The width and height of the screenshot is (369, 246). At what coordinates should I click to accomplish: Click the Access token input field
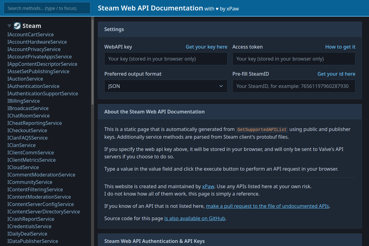pyautogui.click(x=294, y=59)
